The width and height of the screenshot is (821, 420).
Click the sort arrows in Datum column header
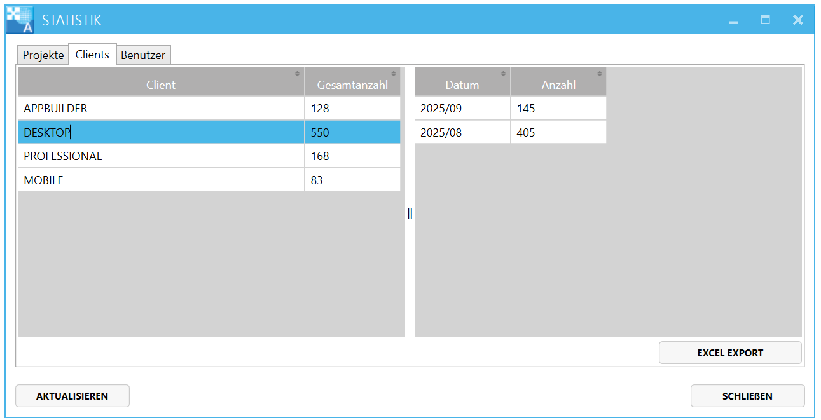(504, 74)
